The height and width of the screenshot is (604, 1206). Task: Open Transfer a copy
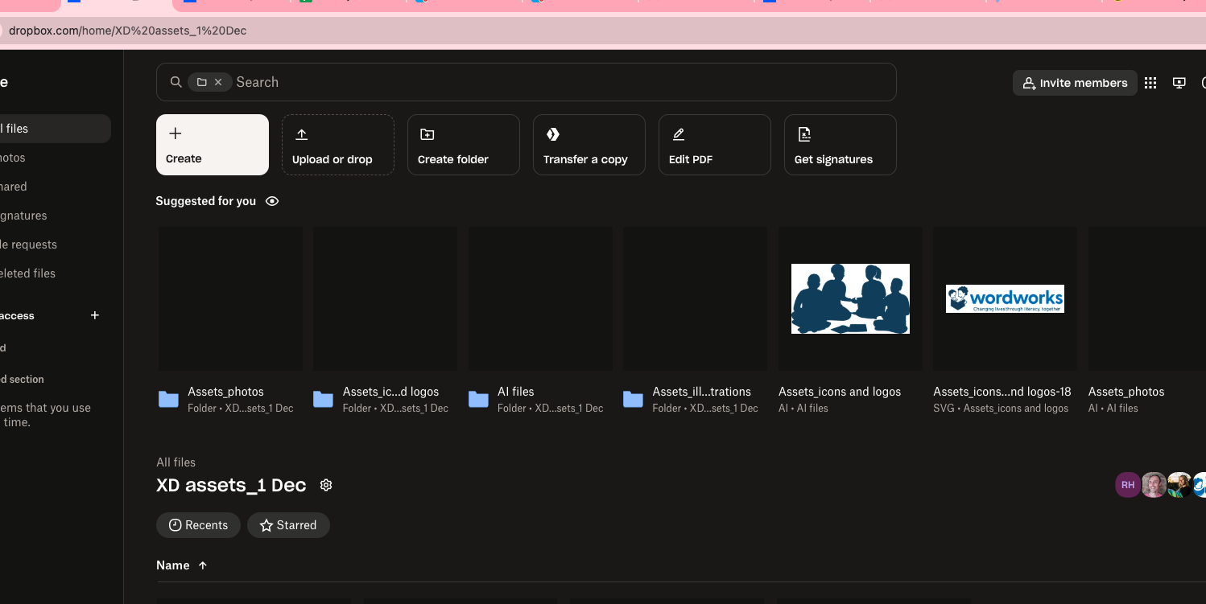click(x=589, y=145)
